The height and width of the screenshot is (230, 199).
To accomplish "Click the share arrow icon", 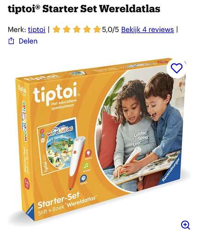I will tap(11, 41).
